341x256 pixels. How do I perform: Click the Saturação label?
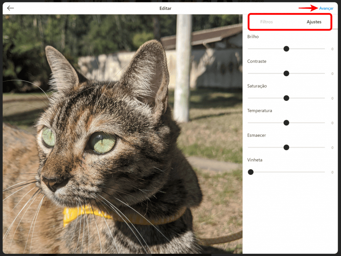[257, 86]
